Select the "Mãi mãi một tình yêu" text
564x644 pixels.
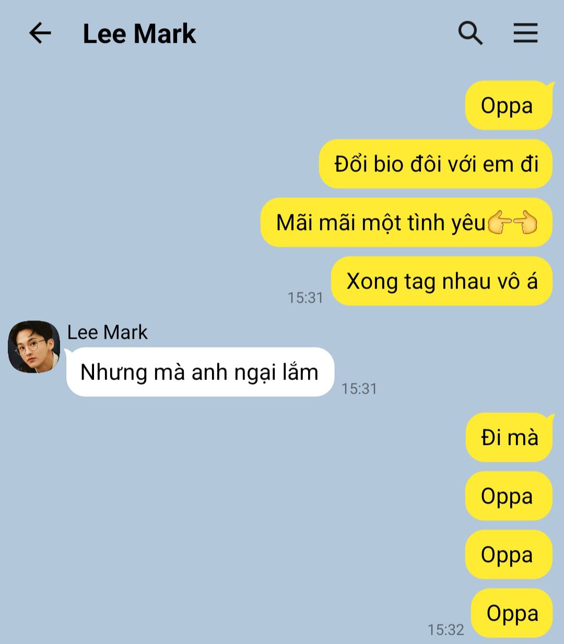pos(381,223)
